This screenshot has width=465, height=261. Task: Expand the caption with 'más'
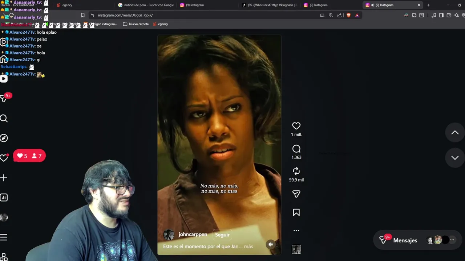248,246
